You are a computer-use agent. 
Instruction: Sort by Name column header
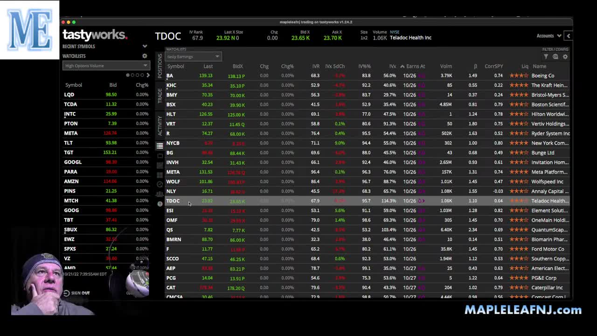(x=539, y=66)
